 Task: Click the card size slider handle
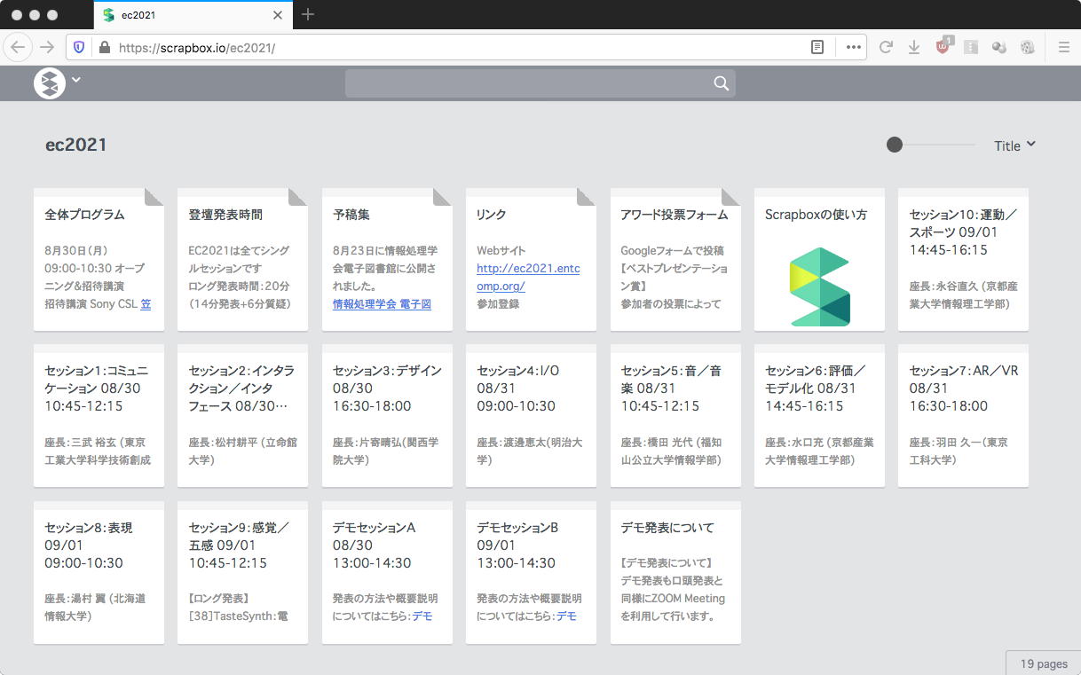(x=895, y=145)
